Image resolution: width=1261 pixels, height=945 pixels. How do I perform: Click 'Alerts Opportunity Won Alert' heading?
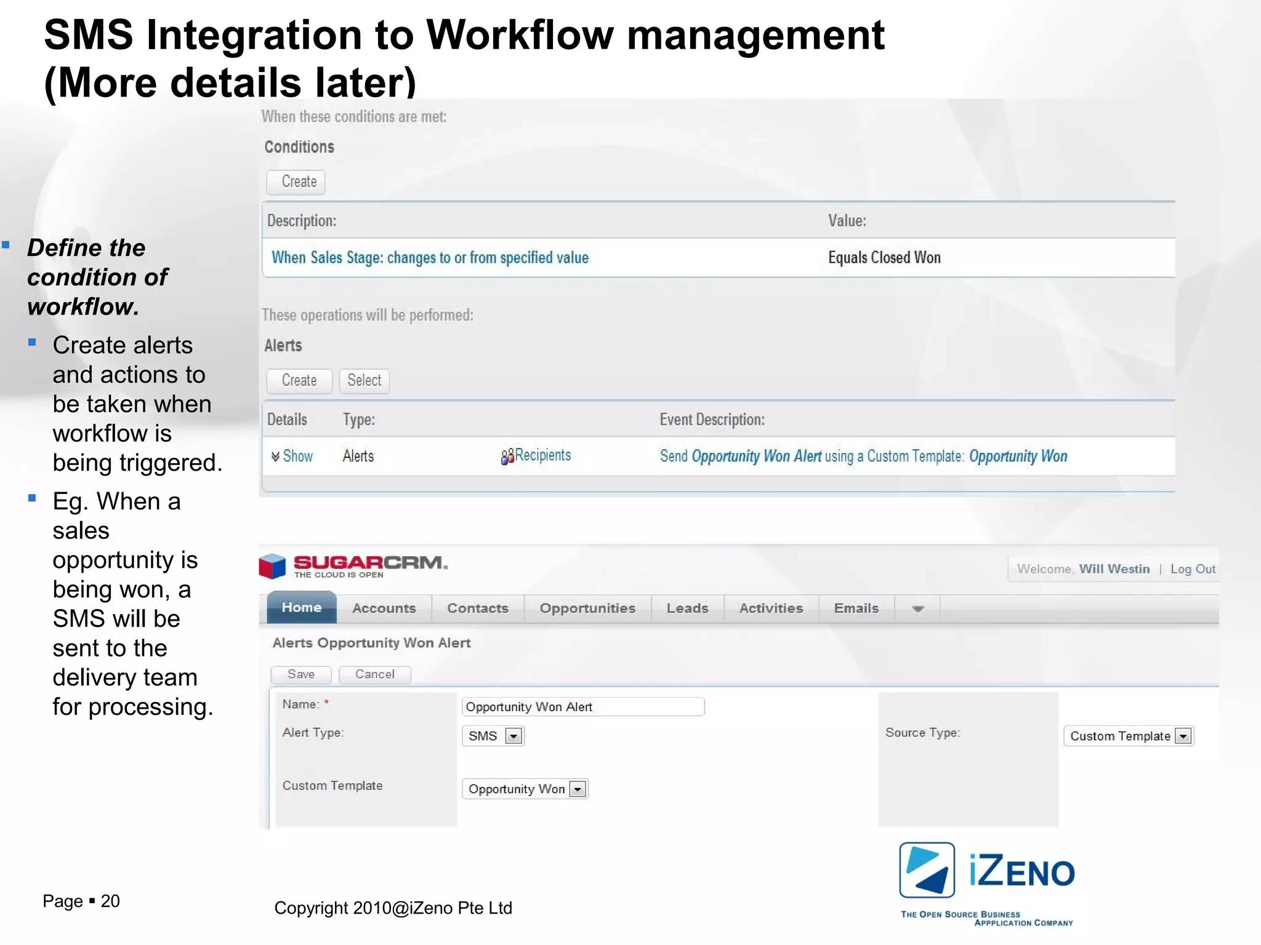point(371,643)
